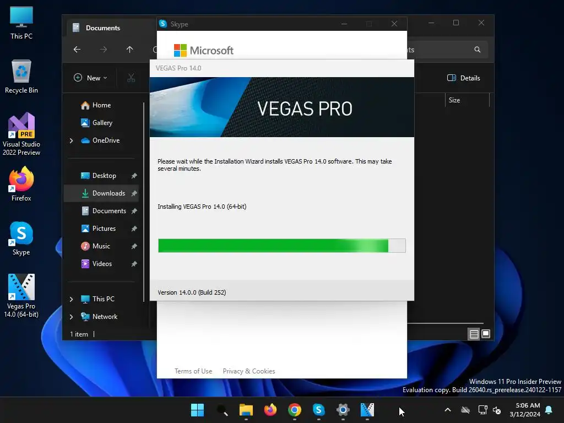This screenshot has width=564, height=423.
Task: Open the Recycle Bin desktop icon
Action: coord(21,77)
